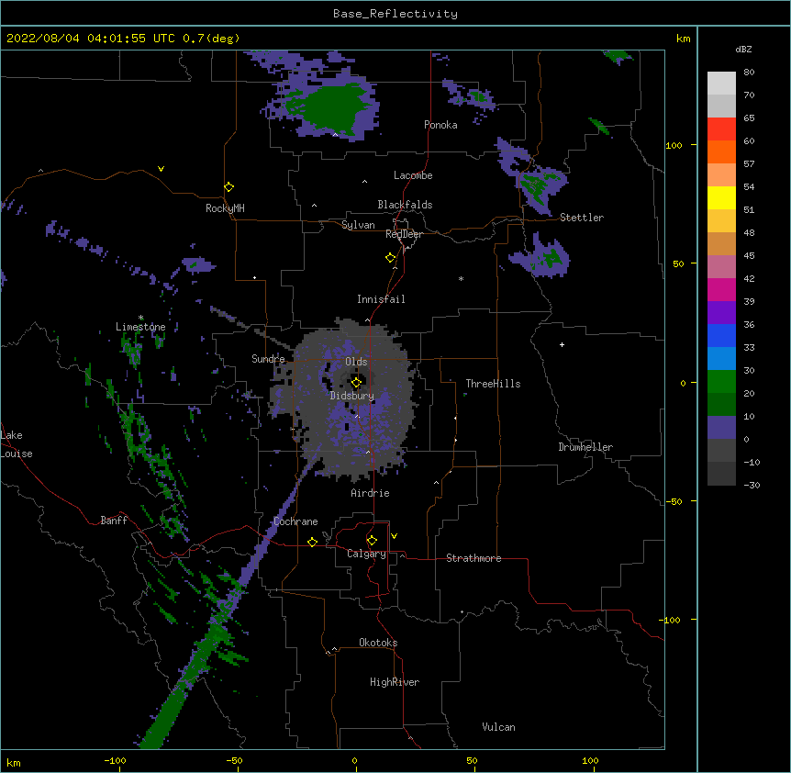
Task: Click the Sundre town label
Action: 268,359
